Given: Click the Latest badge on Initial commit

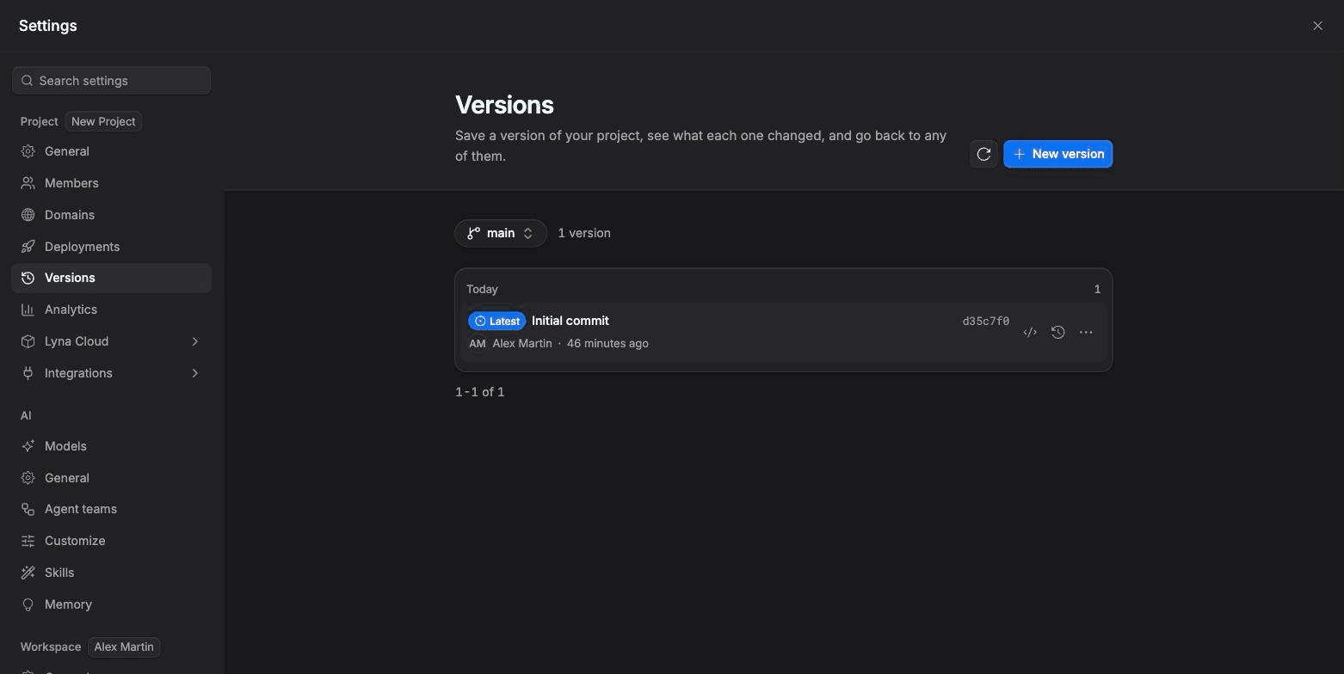Looking at the screenshot, I should 496,321.
